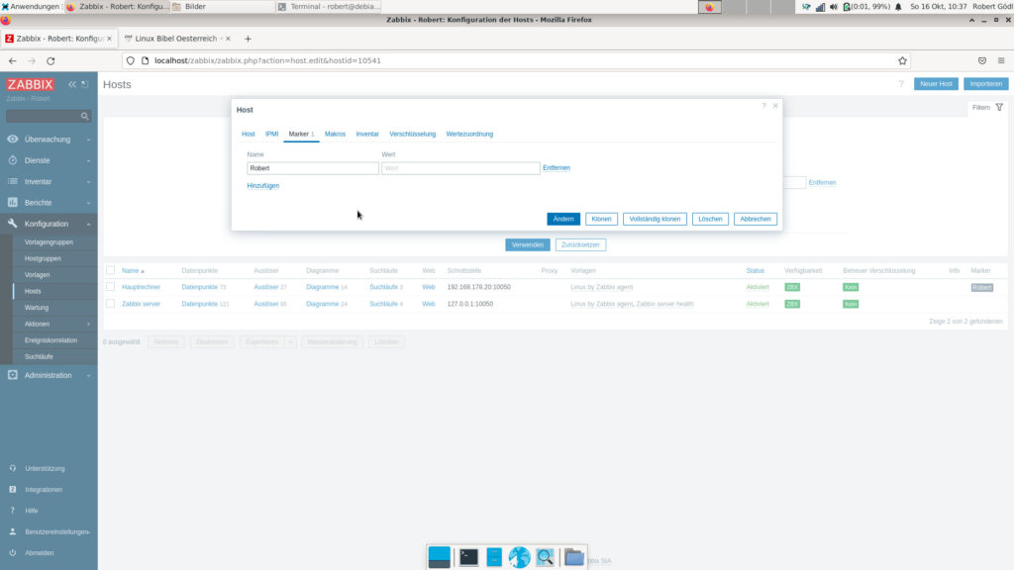
Task: Click the help question mark in Host dialog
Action: tap(763, 106)
